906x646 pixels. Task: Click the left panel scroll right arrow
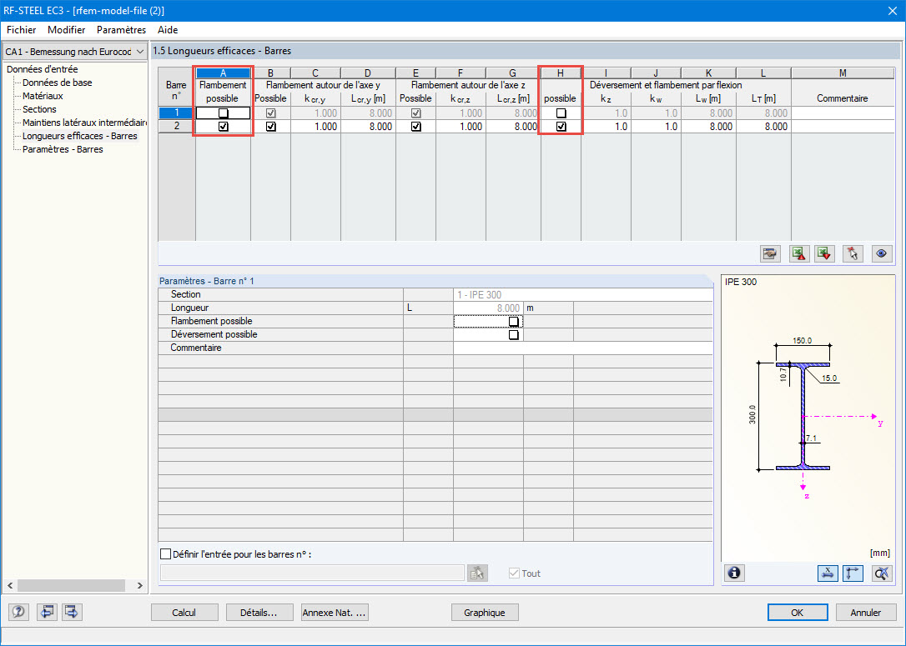(140, 585)
